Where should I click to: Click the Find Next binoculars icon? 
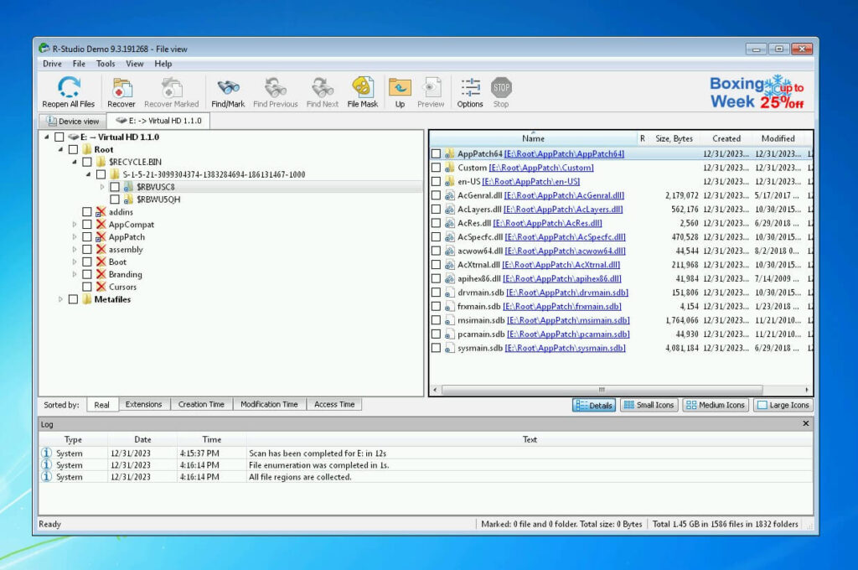click(x=322, y=91)
